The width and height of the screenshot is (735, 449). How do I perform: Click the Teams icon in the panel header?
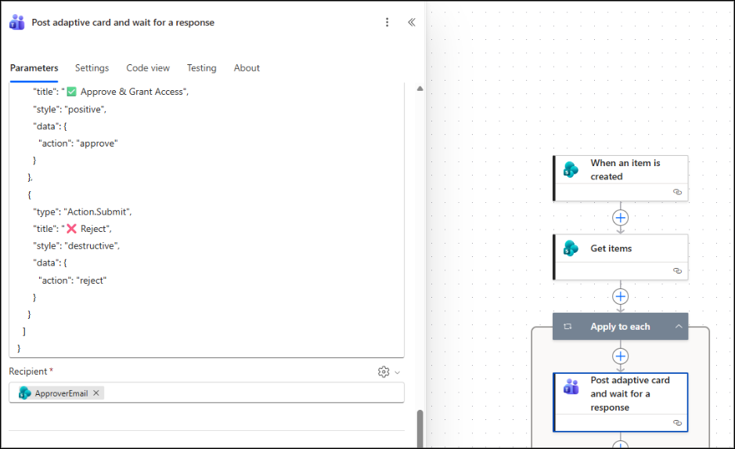click(x=17, y=23)
